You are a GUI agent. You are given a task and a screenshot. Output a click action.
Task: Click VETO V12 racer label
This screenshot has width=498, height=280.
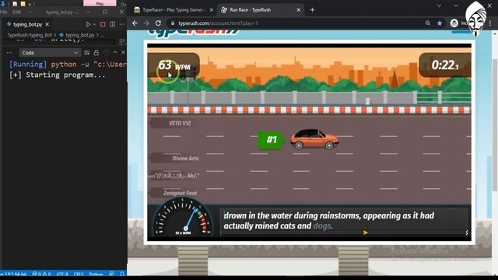(x=180, y=123)
